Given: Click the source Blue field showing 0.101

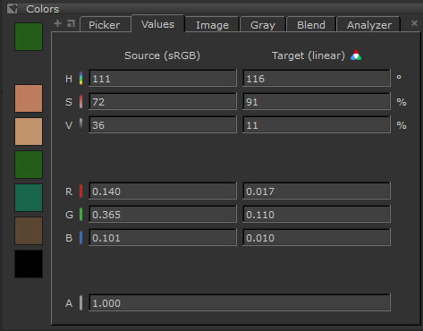Looking at the screenshot, I should coord(163,238).
